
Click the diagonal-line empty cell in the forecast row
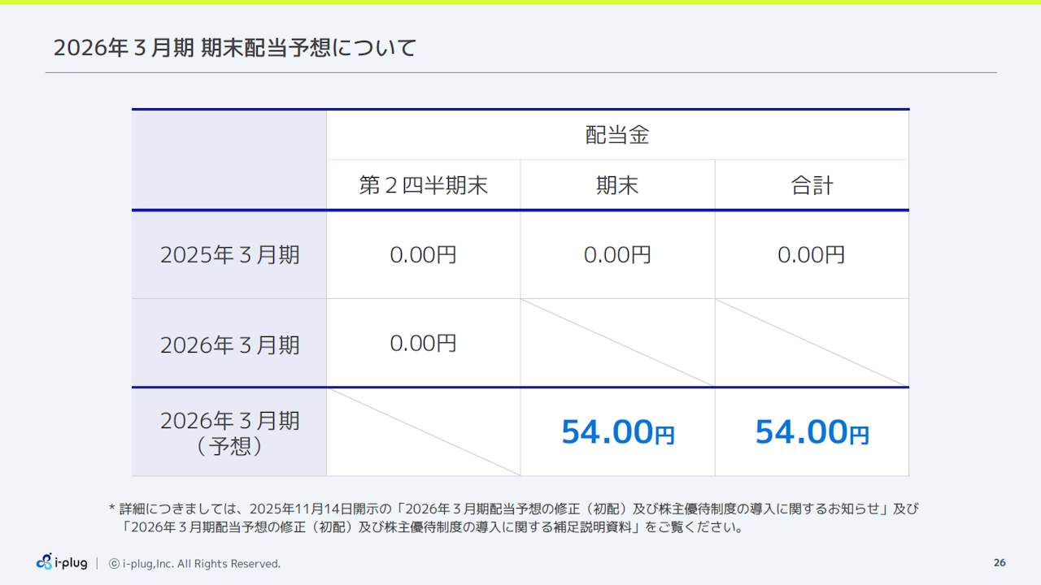click(423, 431)
